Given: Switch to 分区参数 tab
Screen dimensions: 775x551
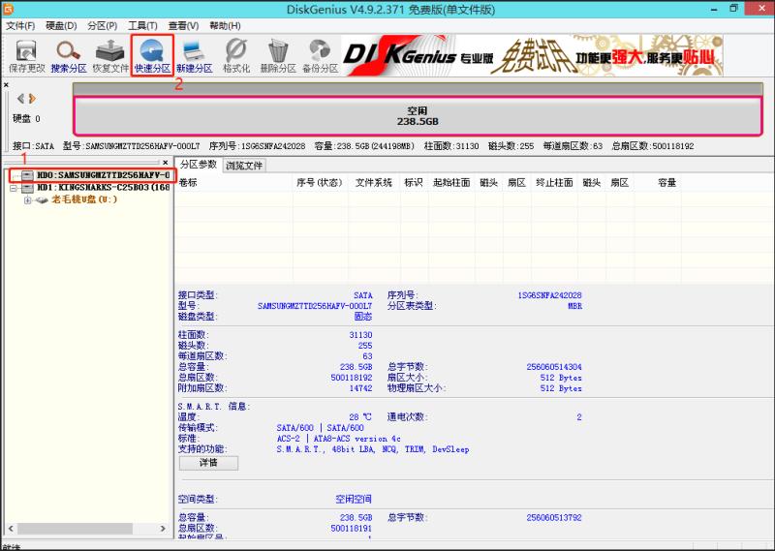Looking at the screenshot, I should click(x=199, y=165).
